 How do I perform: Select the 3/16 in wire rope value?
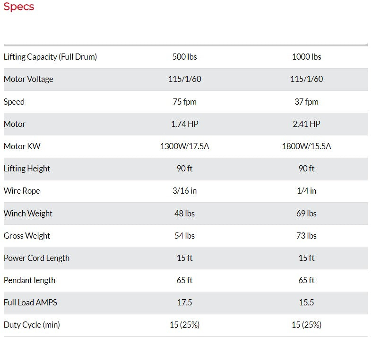[185, 191]
